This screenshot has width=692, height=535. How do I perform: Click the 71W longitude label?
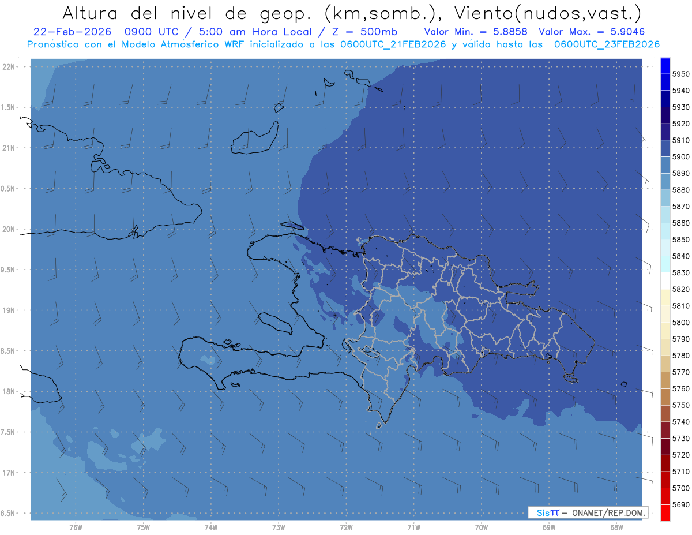413,527
